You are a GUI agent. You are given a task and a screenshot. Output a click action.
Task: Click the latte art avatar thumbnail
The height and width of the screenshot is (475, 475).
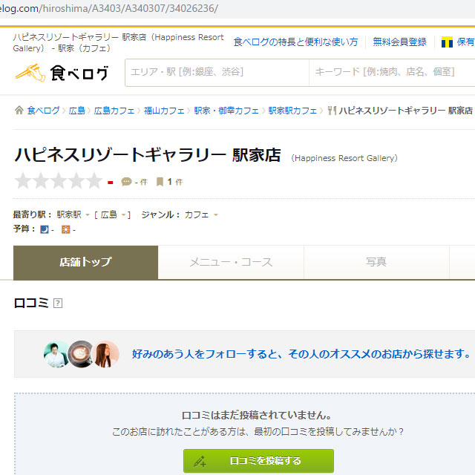(81, 354)
